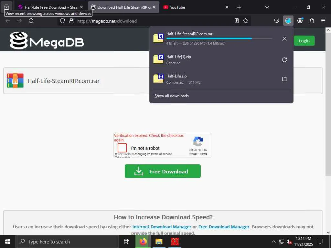Open Firefox View recent browsing icon
Screen dimensions: 331x248
coord(6,7)
